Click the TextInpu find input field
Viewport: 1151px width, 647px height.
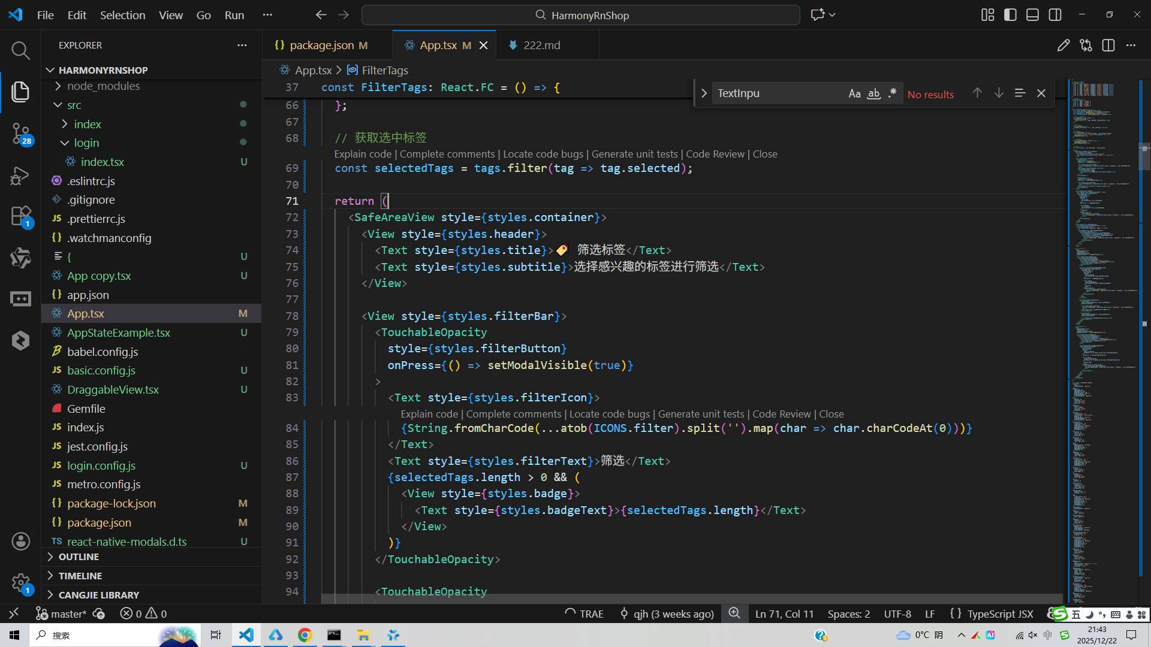pyautogui.click(x=779, y=93)
